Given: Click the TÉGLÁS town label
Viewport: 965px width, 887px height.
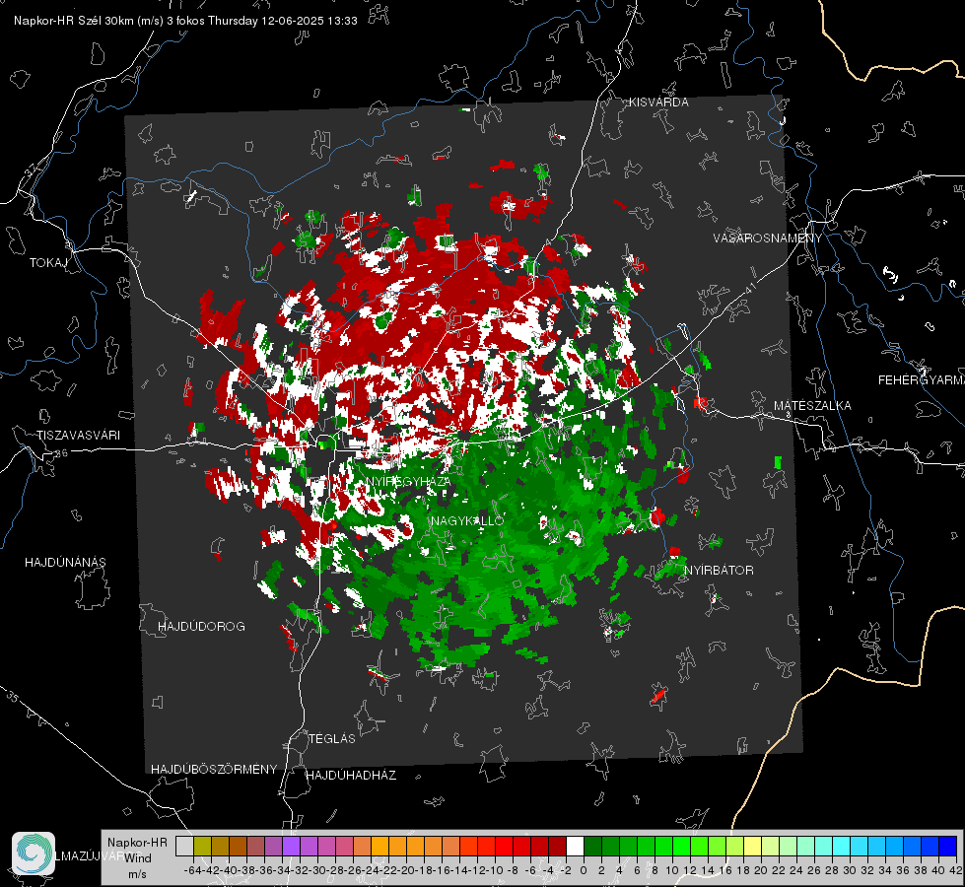Looking at the screenshot, I should 332,738.
